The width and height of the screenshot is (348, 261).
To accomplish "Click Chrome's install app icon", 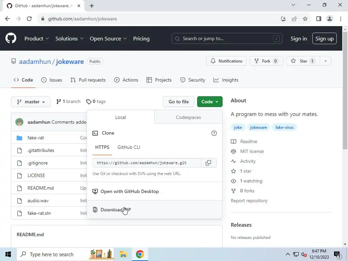I will coord(283,19).
